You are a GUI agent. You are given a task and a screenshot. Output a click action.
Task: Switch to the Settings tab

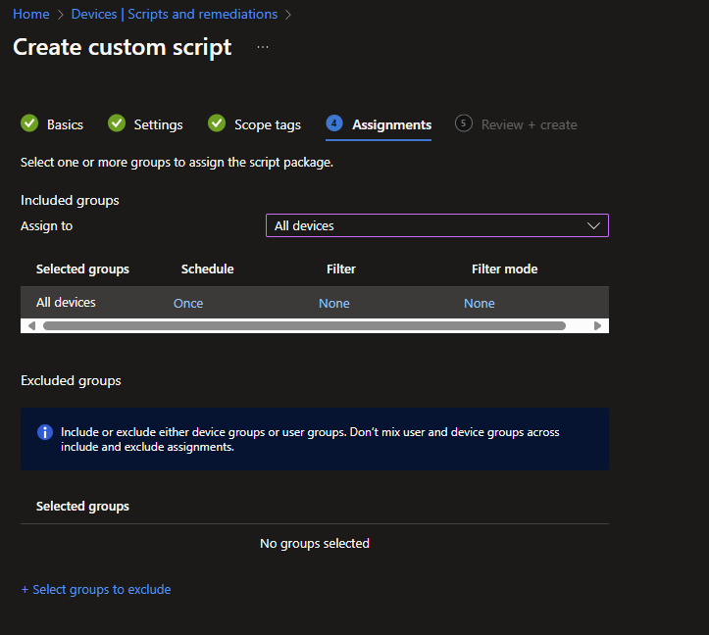pyautogui.click(x=158, y=124)
